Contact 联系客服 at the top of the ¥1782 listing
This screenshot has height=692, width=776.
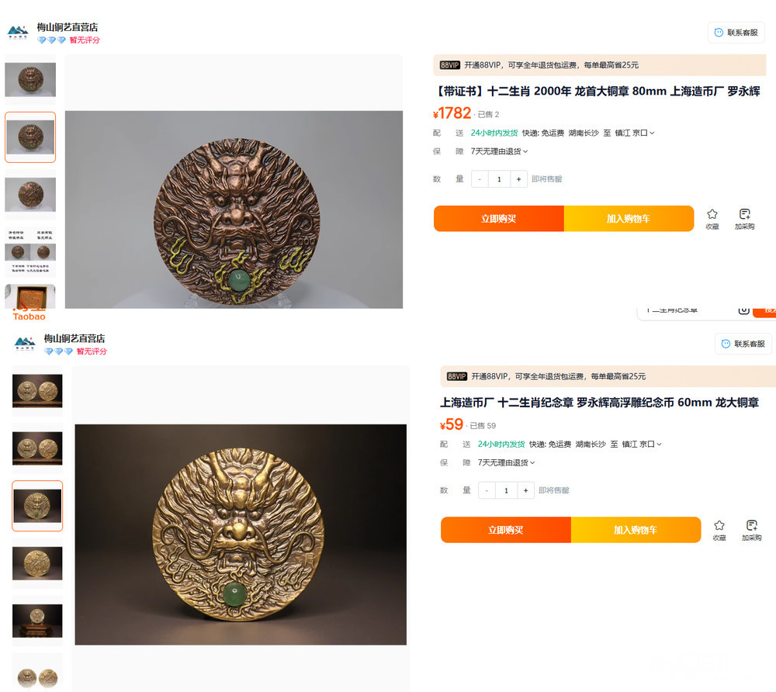[x=736, y=33]
